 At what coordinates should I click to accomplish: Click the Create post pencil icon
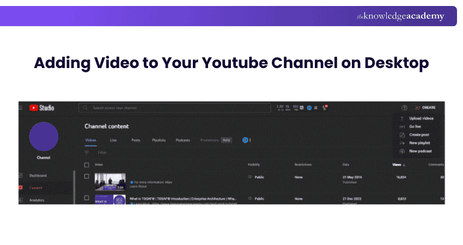coord(402,135)
